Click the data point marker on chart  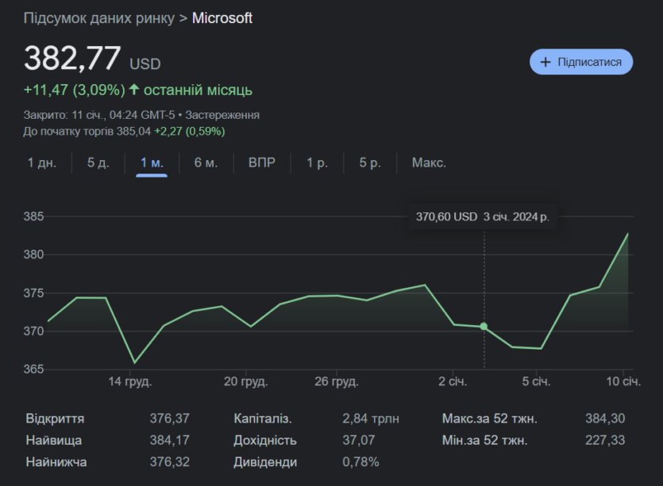point(484,327)
